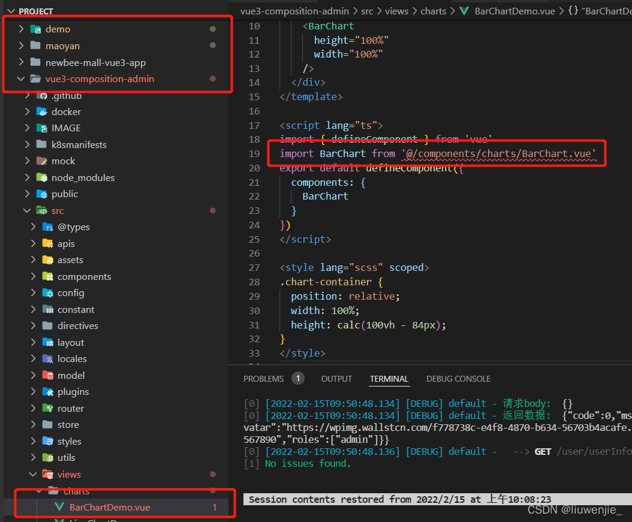The width and height of the screenshot is (632, 522).
Task: Open the PROBLEMS panel tab
Action: [x=264, y=379]
